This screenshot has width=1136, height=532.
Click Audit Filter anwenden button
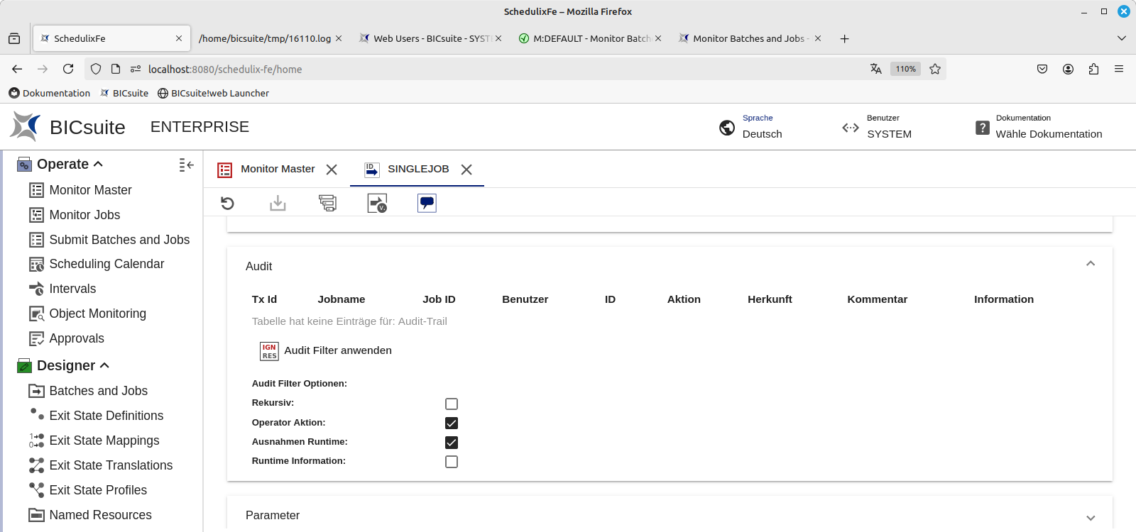point(337,350)
